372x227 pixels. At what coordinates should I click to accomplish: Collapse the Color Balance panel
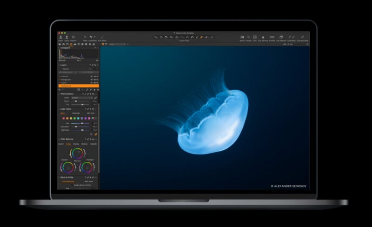click(x=59, y=139)
